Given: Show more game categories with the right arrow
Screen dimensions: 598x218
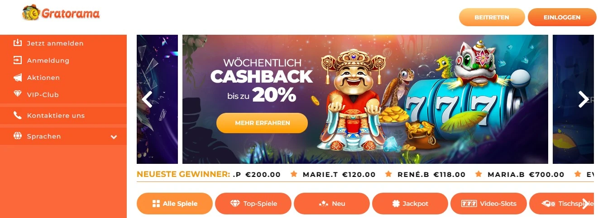Looking at the screenshot, I should 586,204.
